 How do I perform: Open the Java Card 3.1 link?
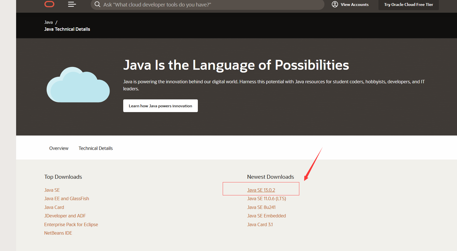pyautogui.click(x=260, y=224)
